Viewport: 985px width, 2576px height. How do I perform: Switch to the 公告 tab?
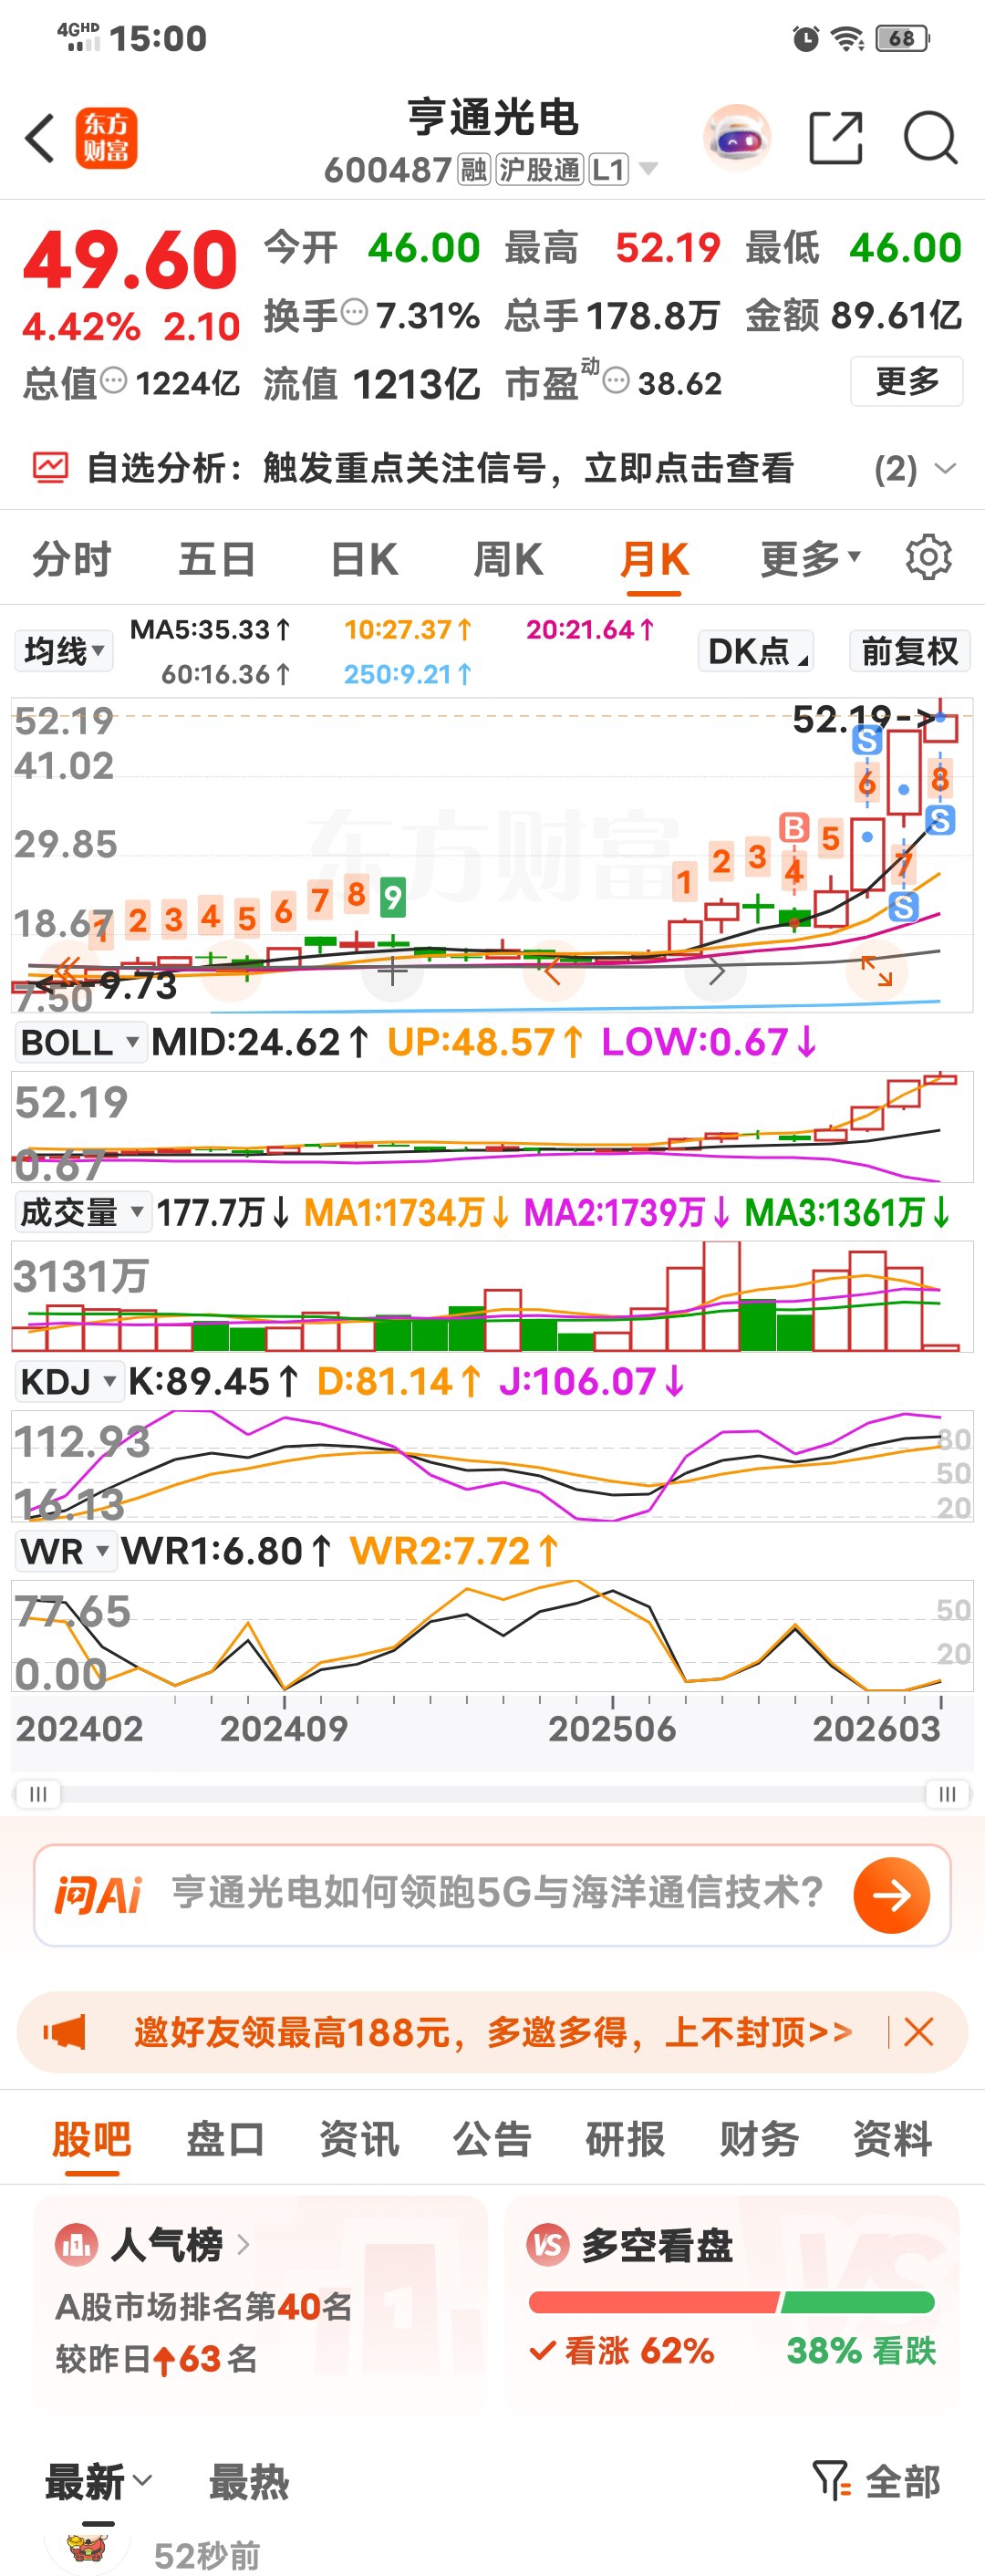tap(491, 2139)
